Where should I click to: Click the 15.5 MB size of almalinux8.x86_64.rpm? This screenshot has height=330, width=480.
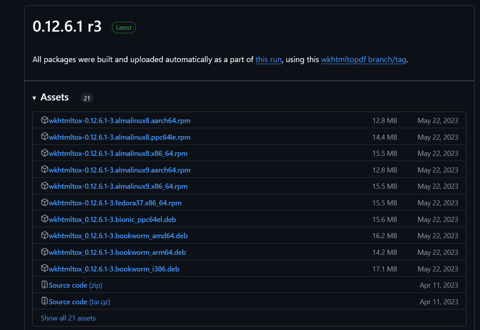[x=385, y=154]
